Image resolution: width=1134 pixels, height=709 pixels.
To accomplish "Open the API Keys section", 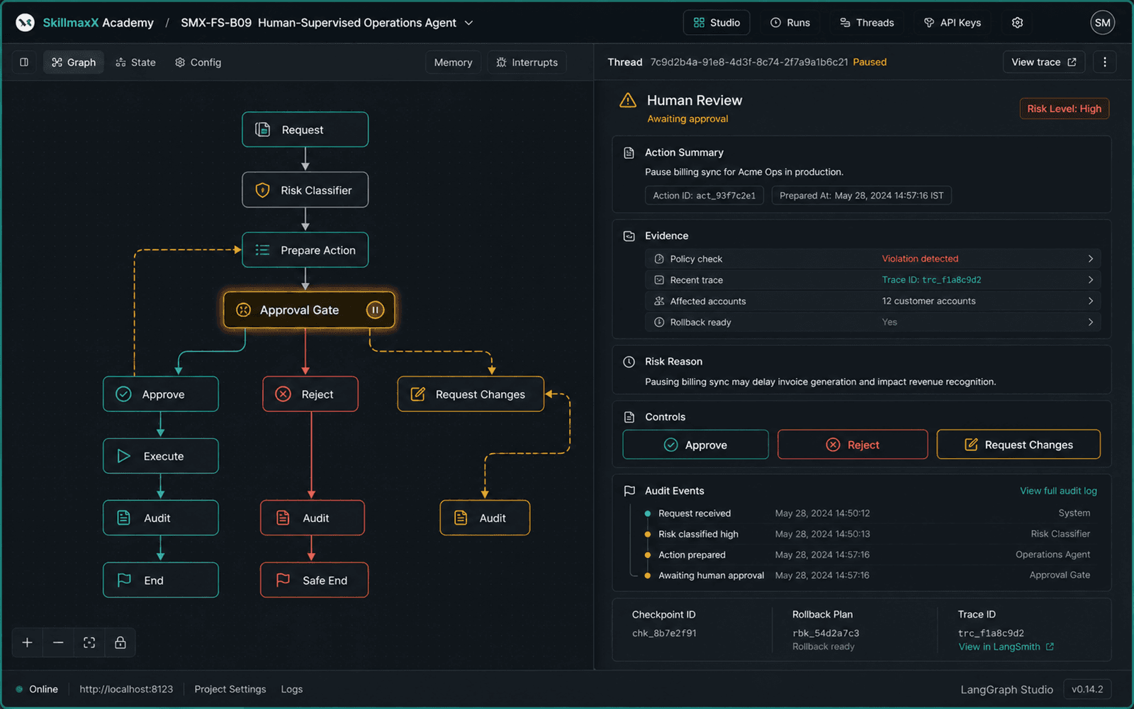I will click(x=953, y=23).
